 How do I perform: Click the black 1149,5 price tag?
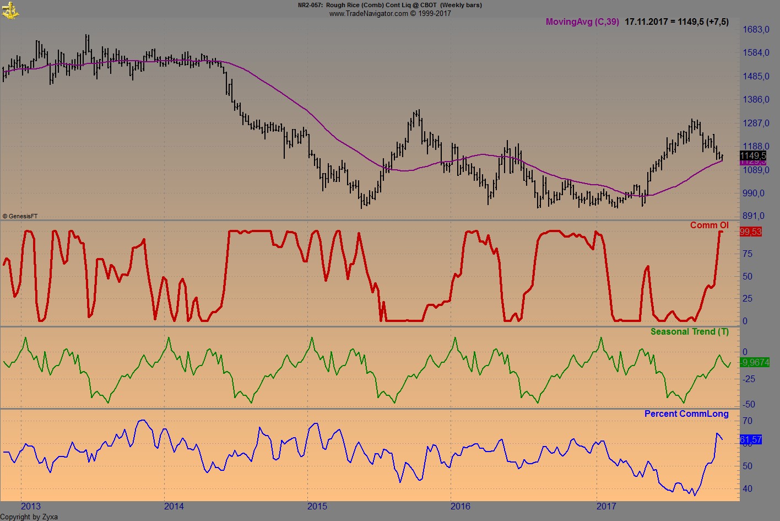[752, 156]
